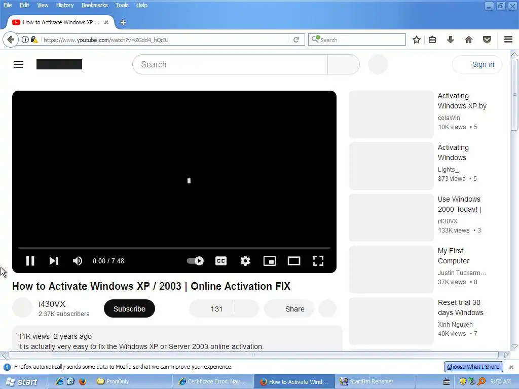Open the Windows Start menu
This screenshot has height=389, width=519.
tap(22, 382)
